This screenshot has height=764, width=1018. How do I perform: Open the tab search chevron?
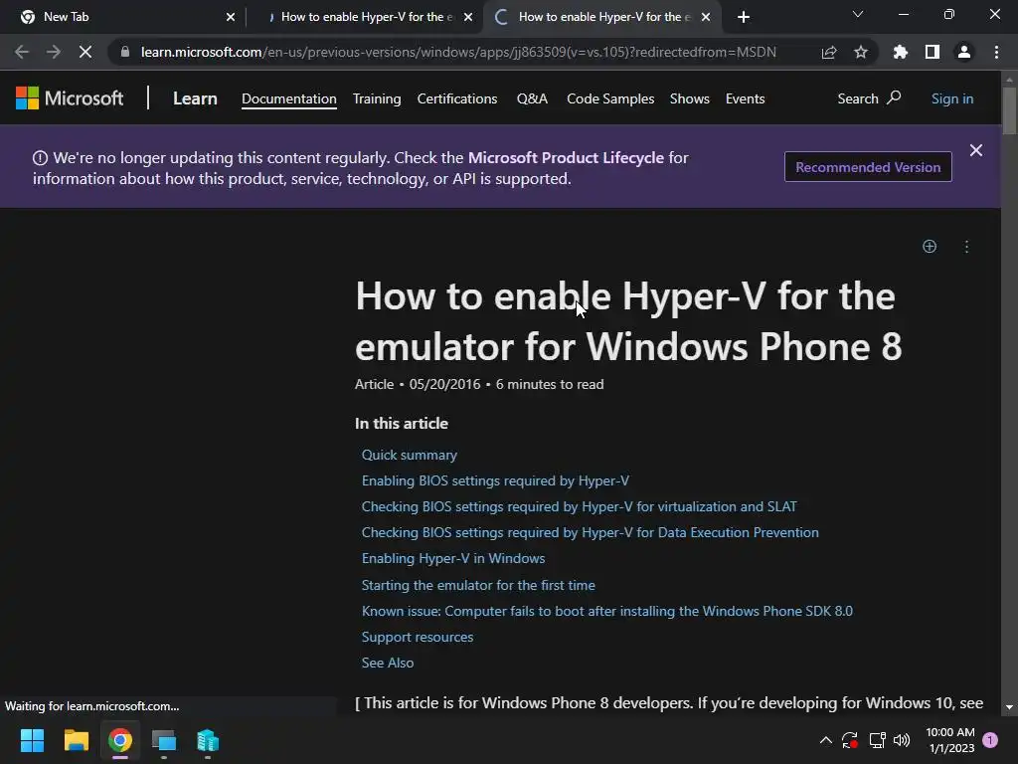(x=858, y=14)
